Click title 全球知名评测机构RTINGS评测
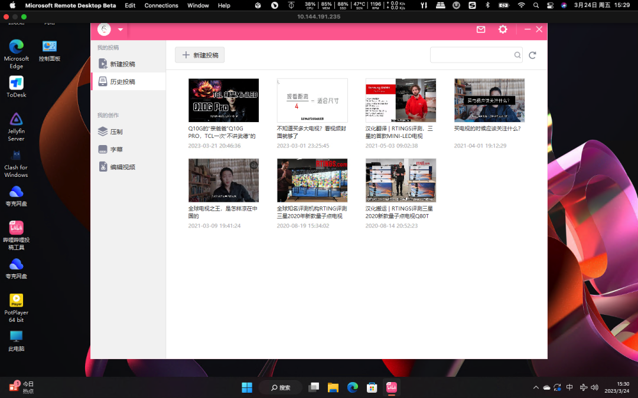This screenshot has width=638, height=398. [x=312, y=212]
